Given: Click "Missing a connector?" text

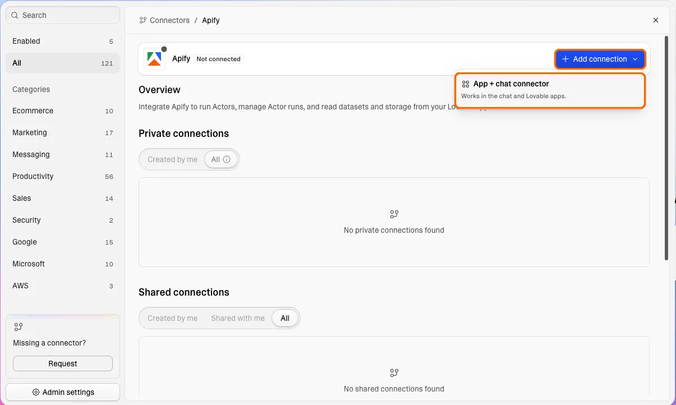Looking at the screenshot, I should pos(49,343).
